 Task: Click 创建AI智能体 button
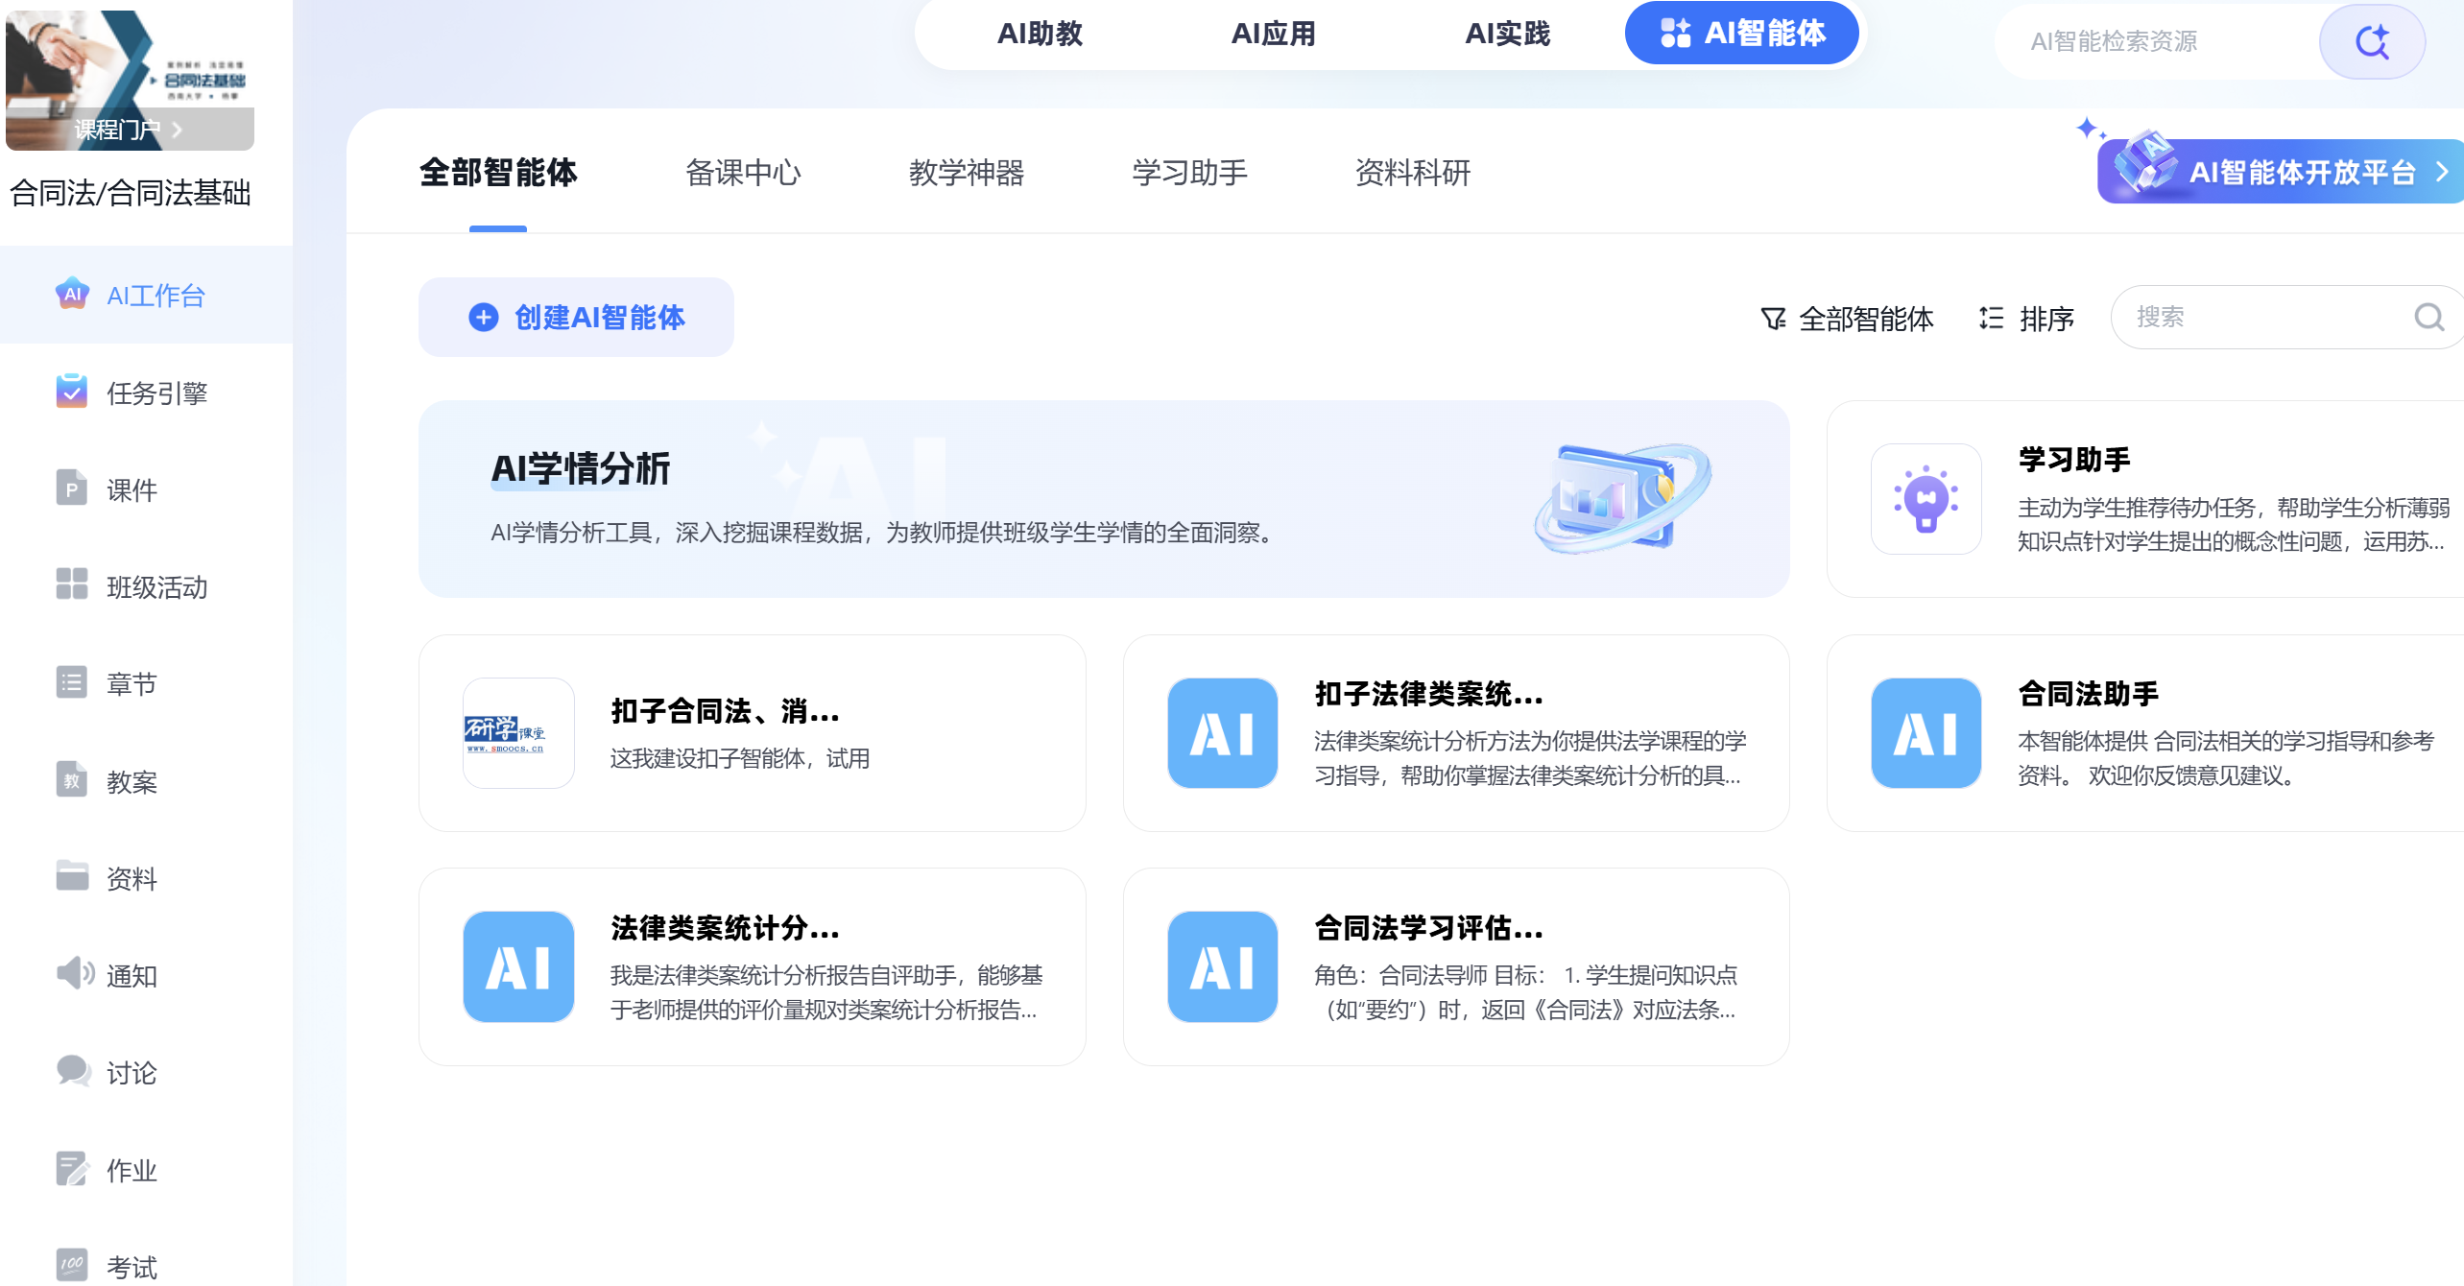click(x=576, y=318)
